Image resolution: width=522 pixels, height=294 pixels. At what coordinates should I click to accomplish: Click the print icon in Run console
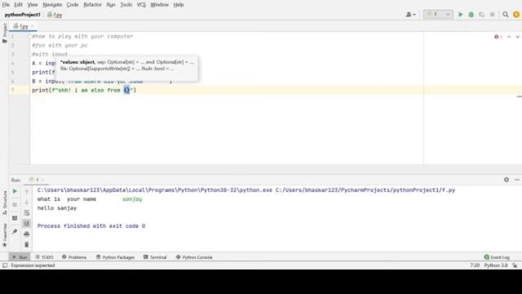pyautogui.click(x=27, y=234)
